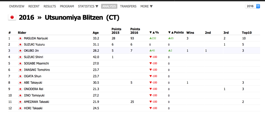Sort by points change column header
This screenshot has height=119, width=265.
[176, 32]
